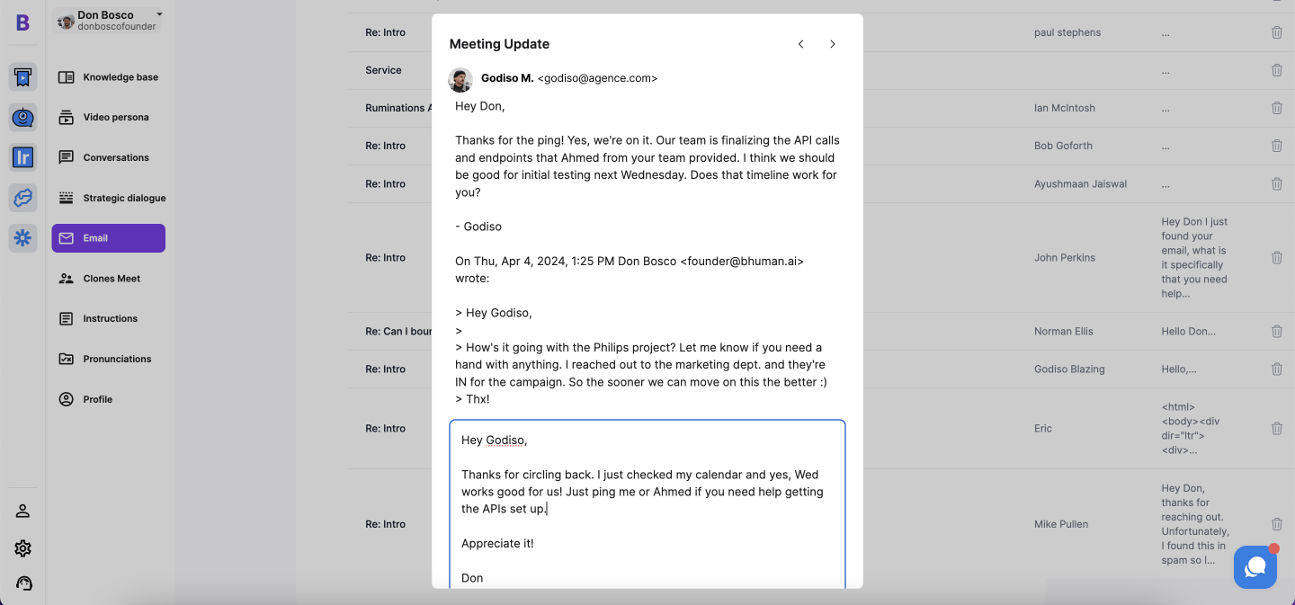Go to the previous email arrow

tap(800, 44)
